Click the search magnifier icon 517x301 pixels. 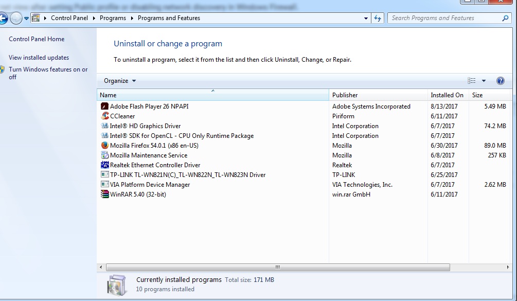pyautogui.click(x=505, y=18)
